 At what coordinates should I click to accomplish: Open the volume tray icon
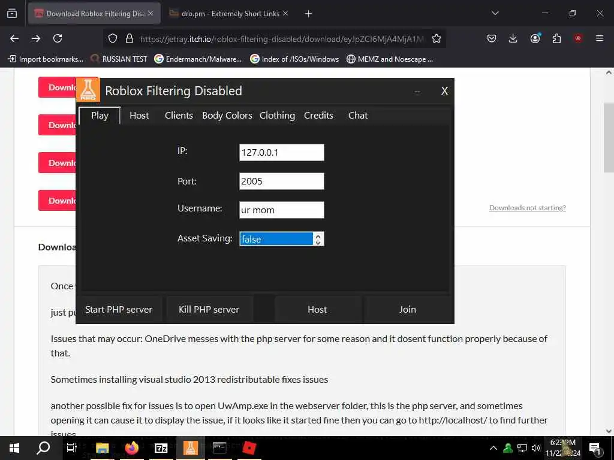click(x=535, y=448)
